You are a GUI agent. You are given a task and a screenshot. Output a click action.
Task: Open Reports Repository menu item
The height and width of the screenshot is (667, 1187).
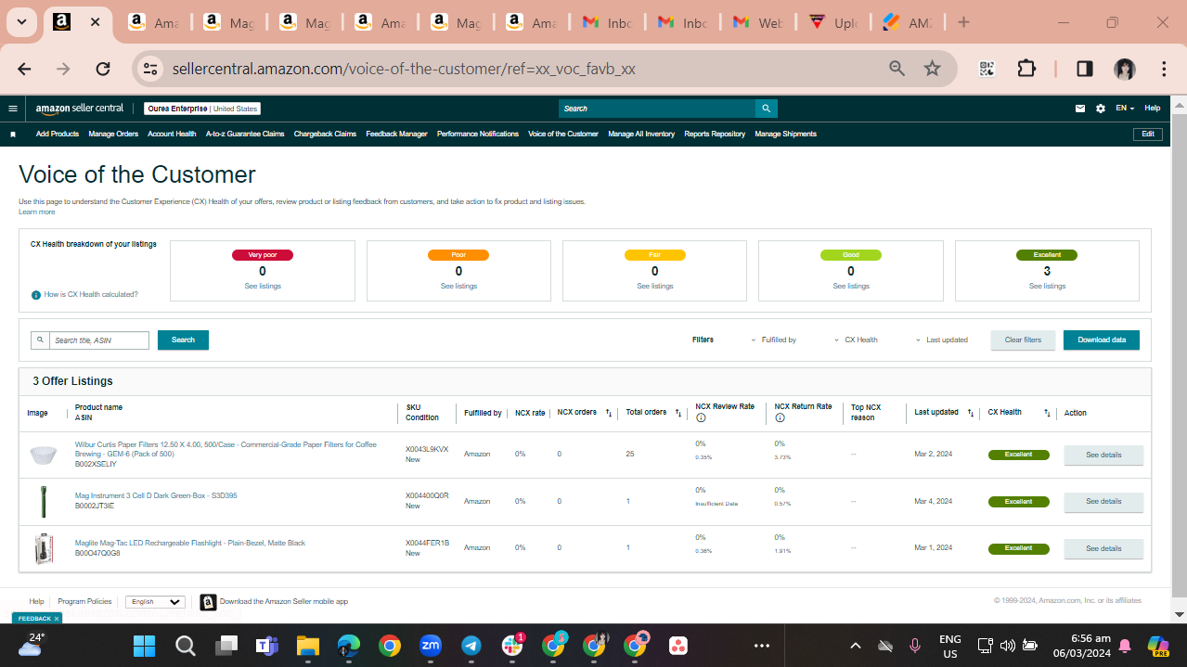tap(715, 135)
